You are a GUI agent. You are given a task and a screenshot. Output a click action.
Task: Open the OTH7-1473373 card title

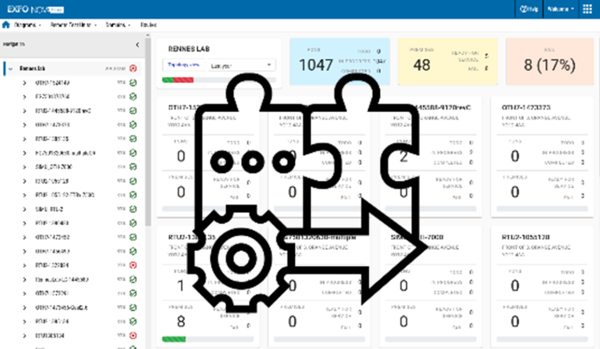point(526,108)
